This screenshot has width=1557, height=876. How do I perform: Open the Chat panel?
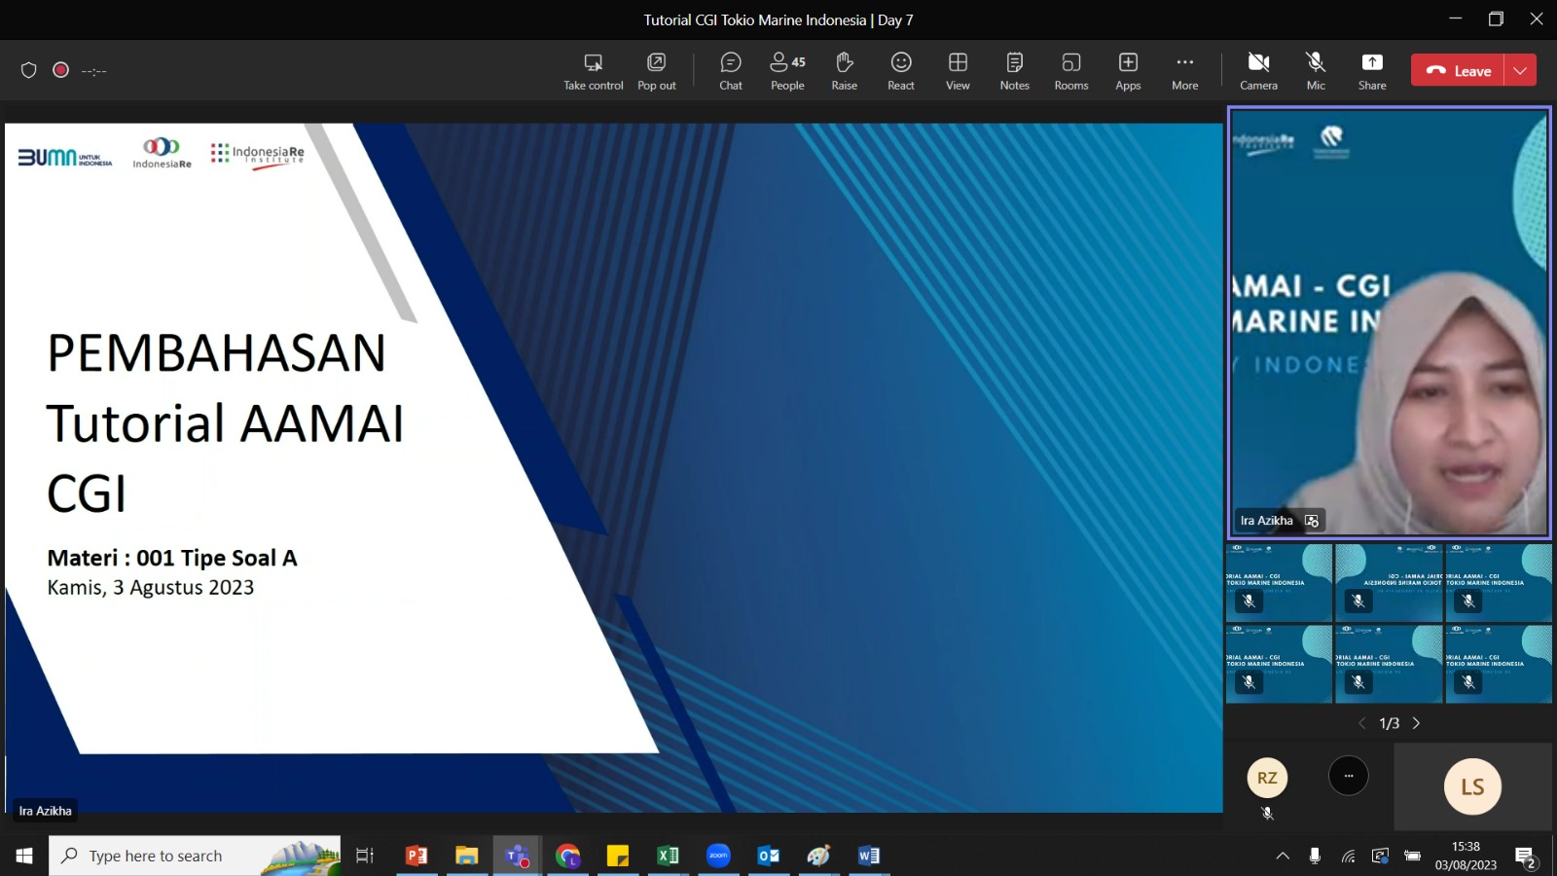731,71
